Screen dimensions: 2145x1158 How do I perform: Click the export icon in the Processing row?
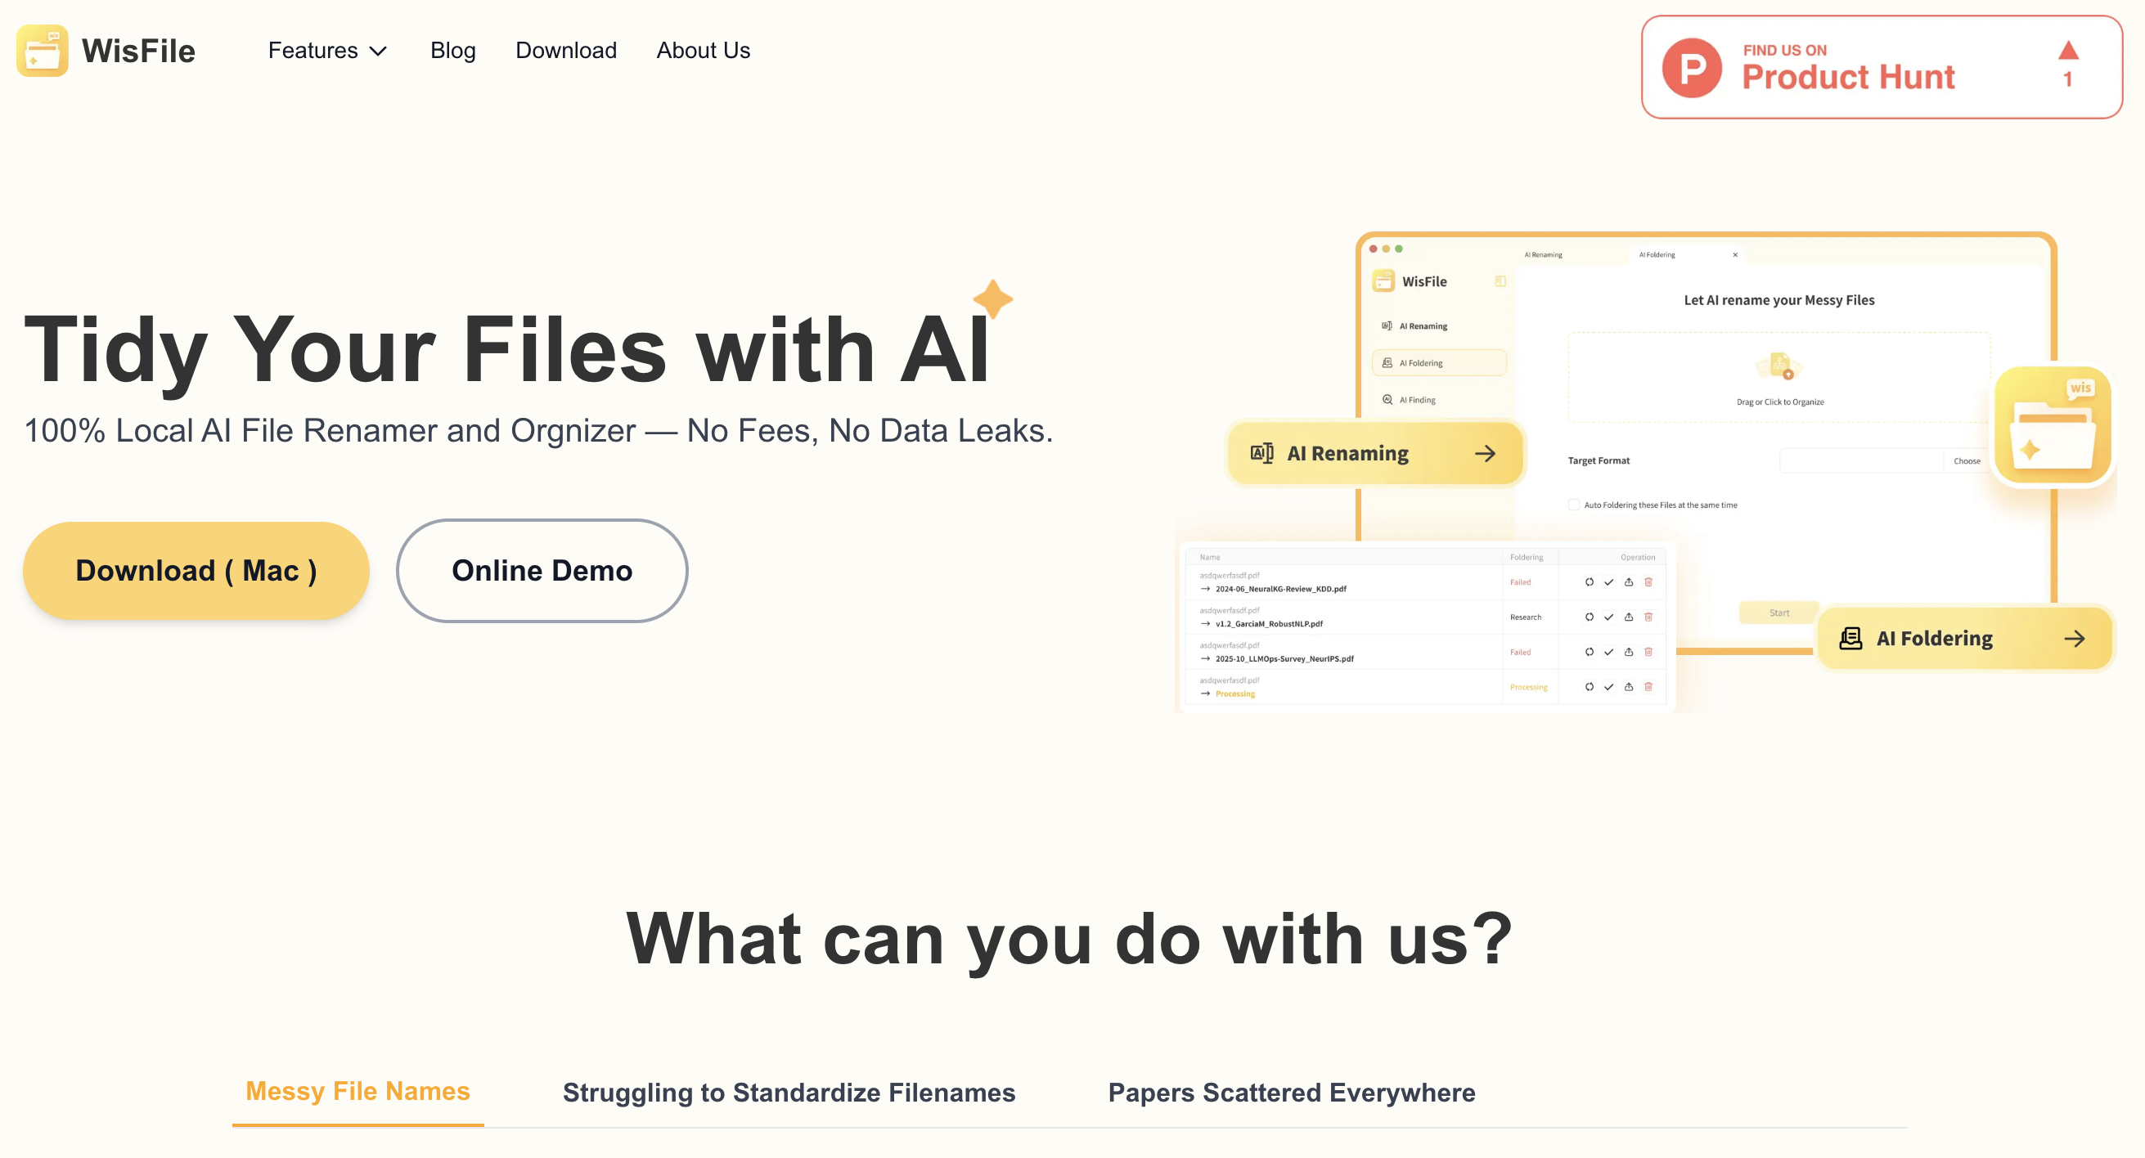tap(1629, 687)
